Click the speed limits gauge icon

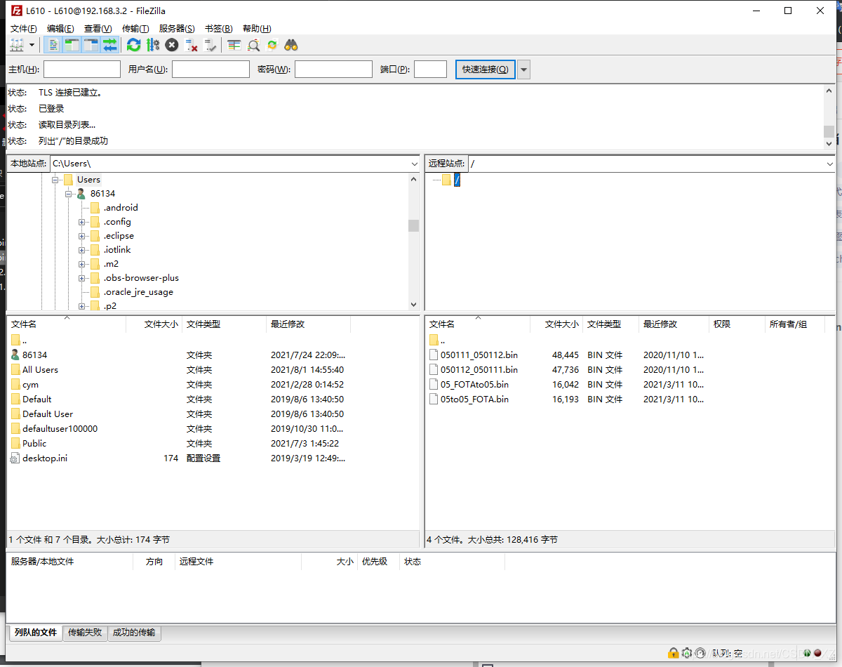point(700,653)
